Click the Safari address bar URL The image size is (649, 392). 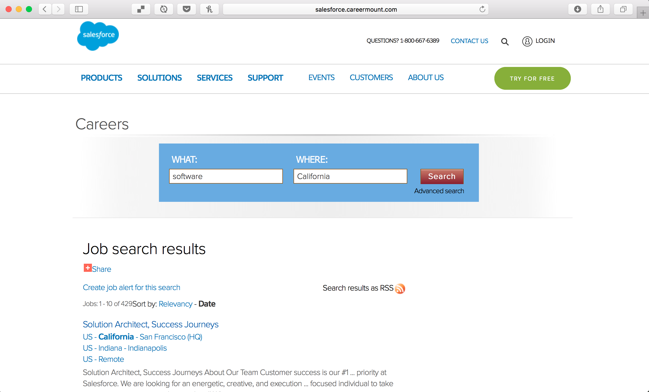(x=355, y=9)
